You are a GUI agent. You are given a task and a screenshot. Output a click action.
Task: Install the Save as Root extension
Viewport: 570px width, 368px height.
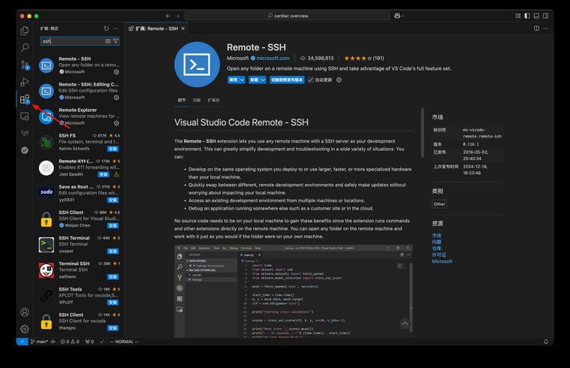tap(113, 200)
